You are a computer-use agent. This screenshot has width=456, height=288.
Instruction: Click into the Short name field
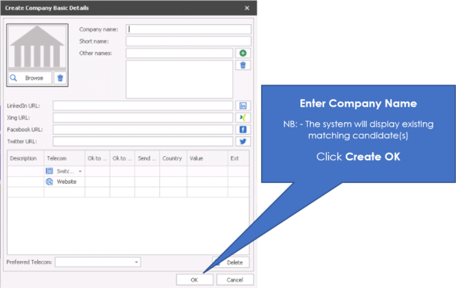189,41
